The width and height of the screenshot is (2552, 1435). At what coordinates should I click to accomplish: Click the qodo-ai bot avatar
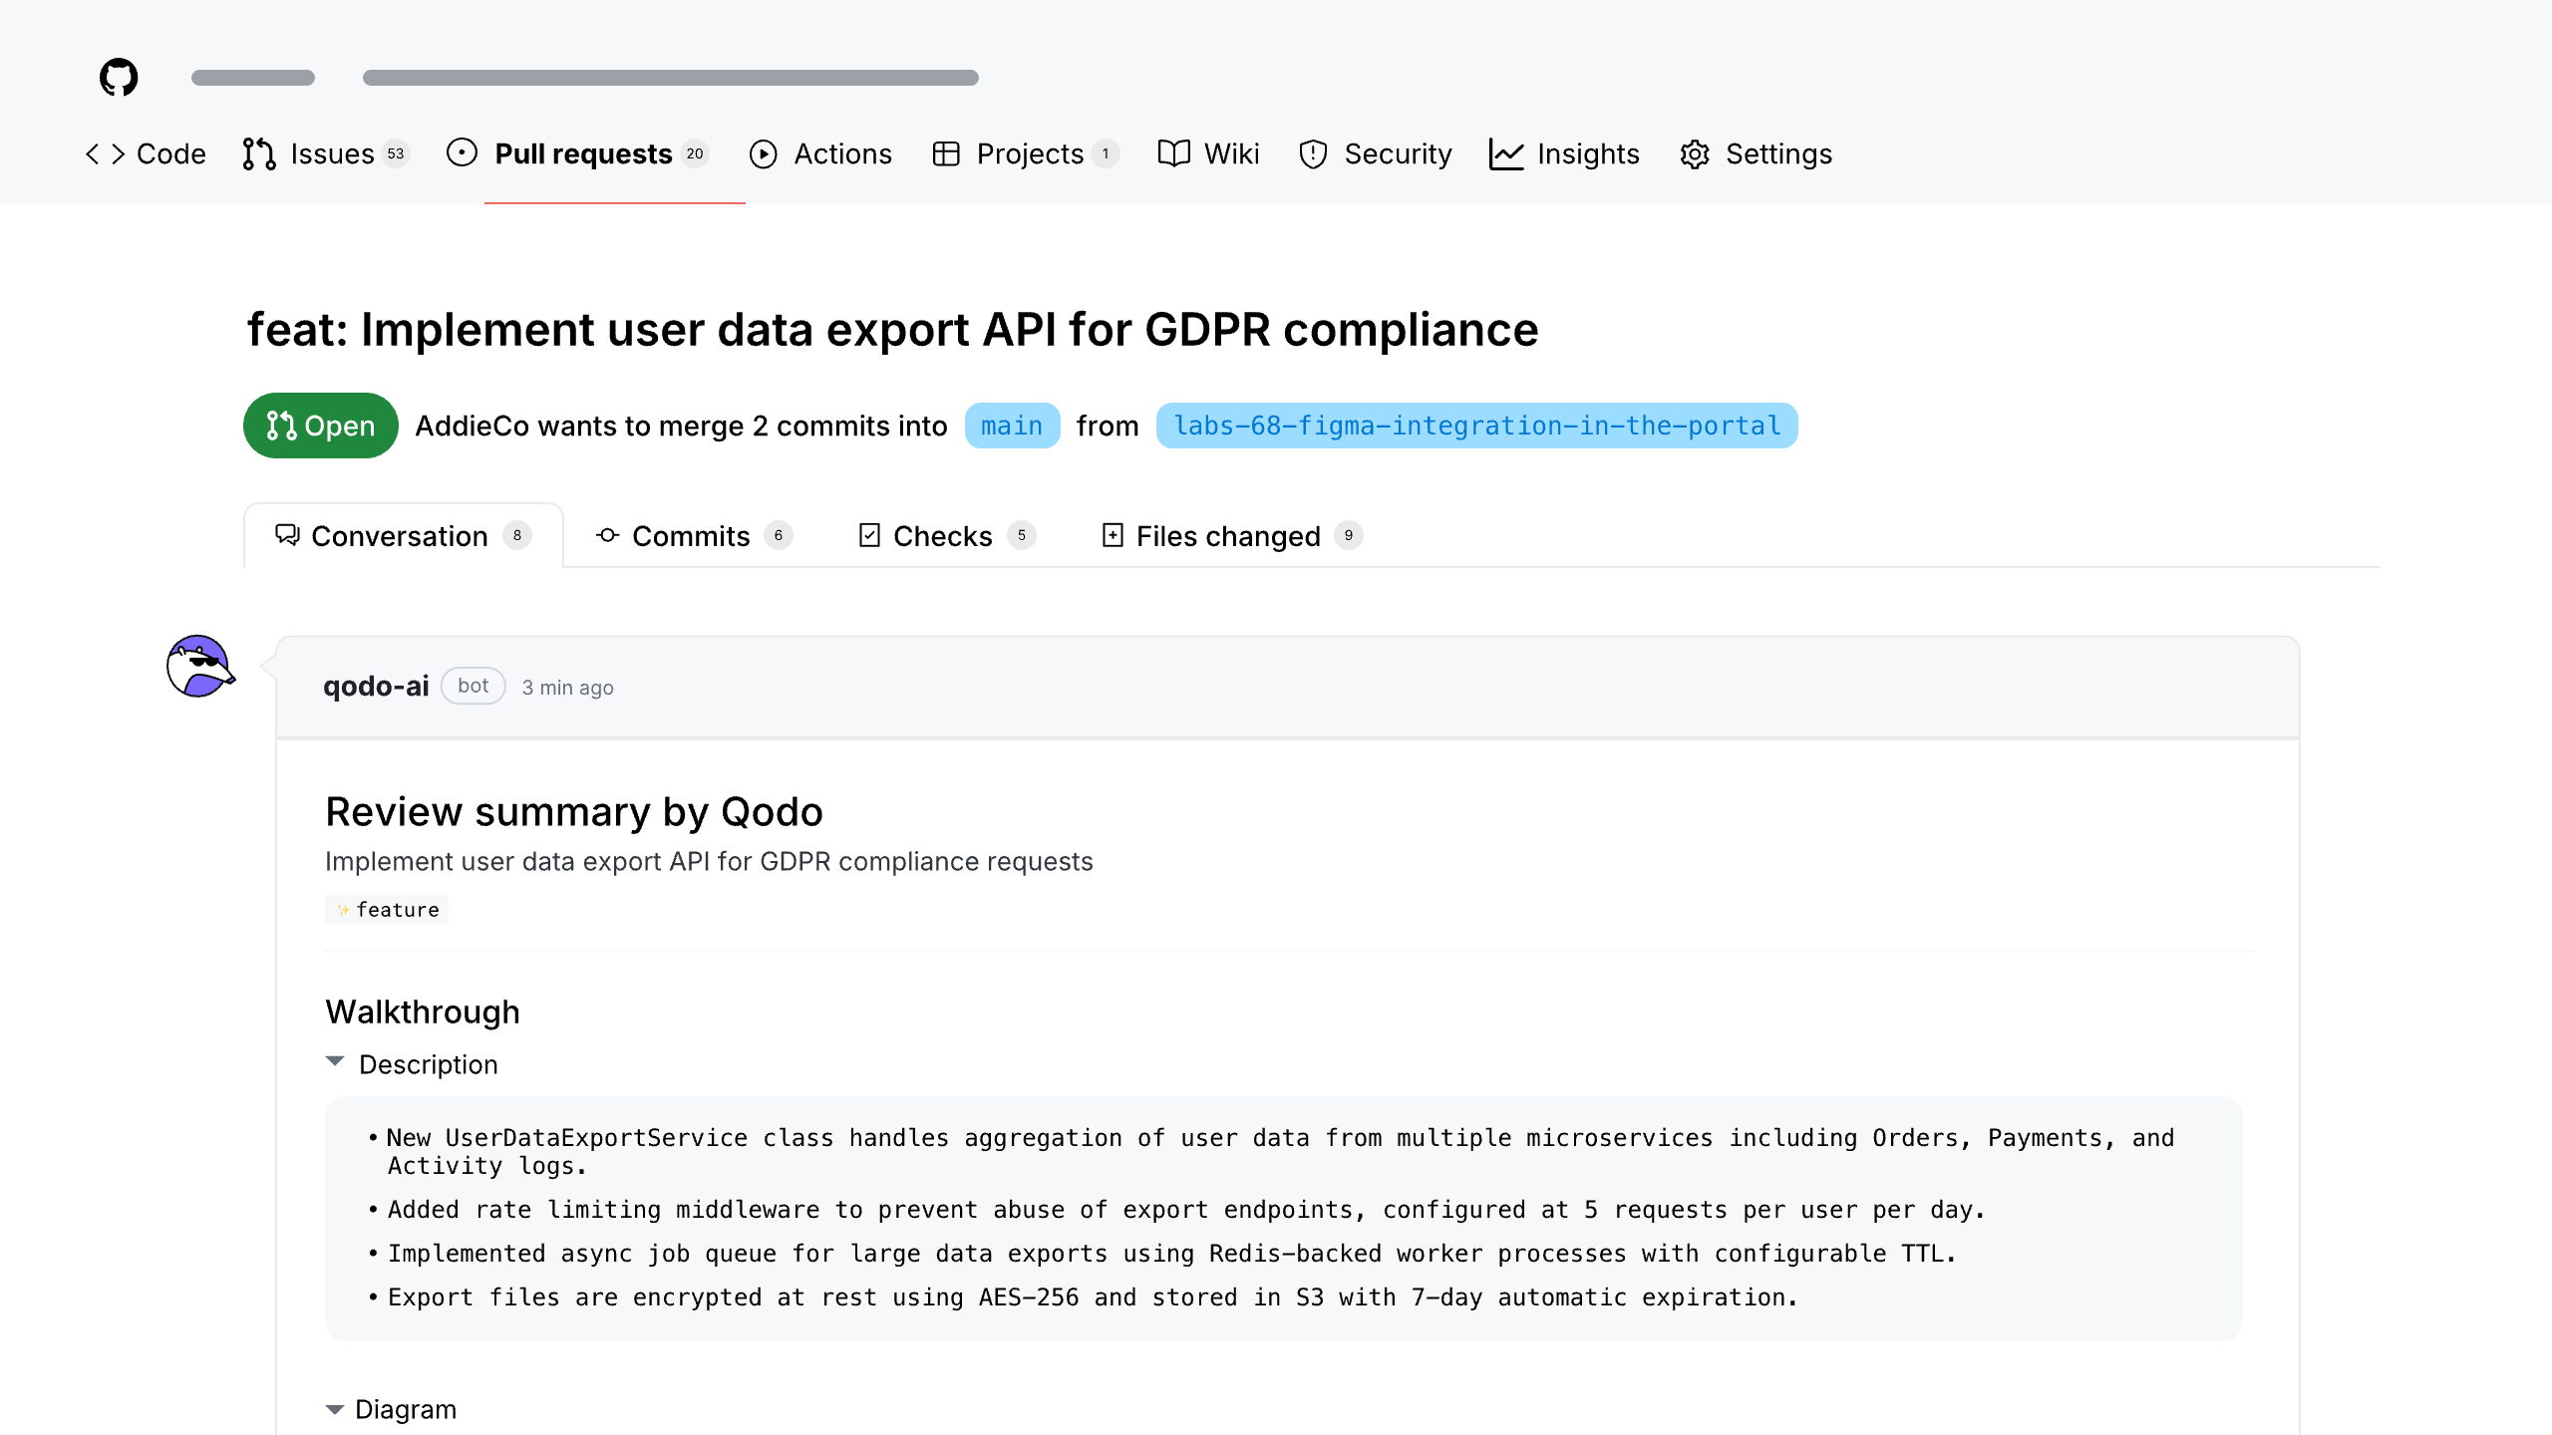200,666
